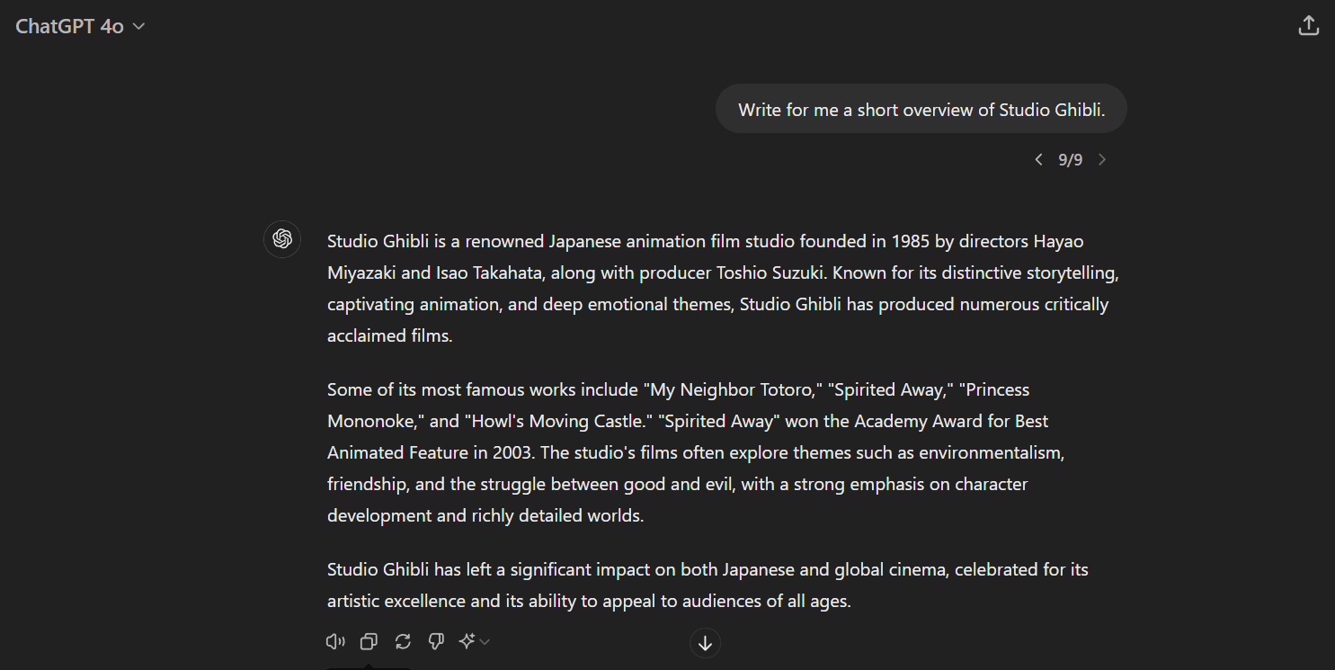Screen dimensions: 1335x670
Task: Expand the chevron next to ChatGPT 4o
Action: point(138,26)
